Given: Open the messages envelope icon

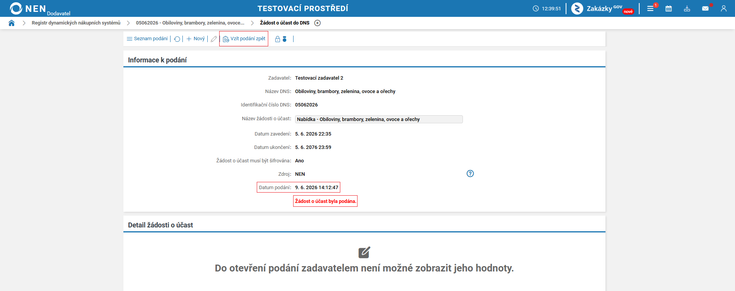Looking at the screenshot, I should coord(705,8).
